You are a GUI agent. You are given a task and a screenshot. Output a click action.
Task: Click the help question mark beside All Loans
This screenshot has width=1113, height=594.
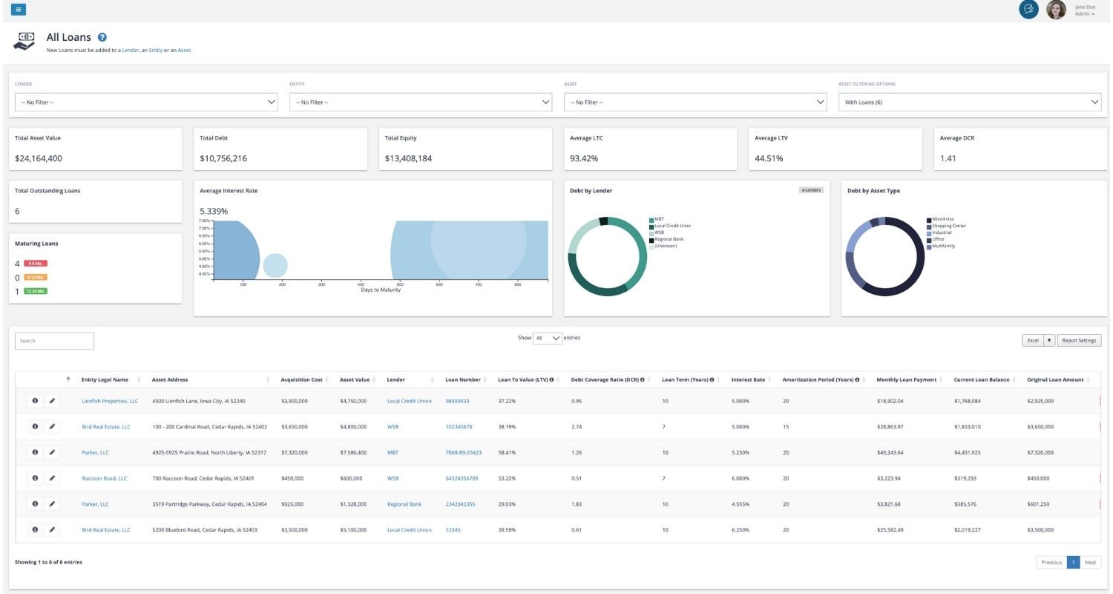[x=102, y=37]
